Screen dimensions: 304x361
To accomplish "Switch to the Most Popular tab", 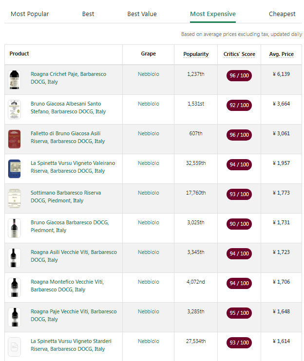I will point(30,14).
